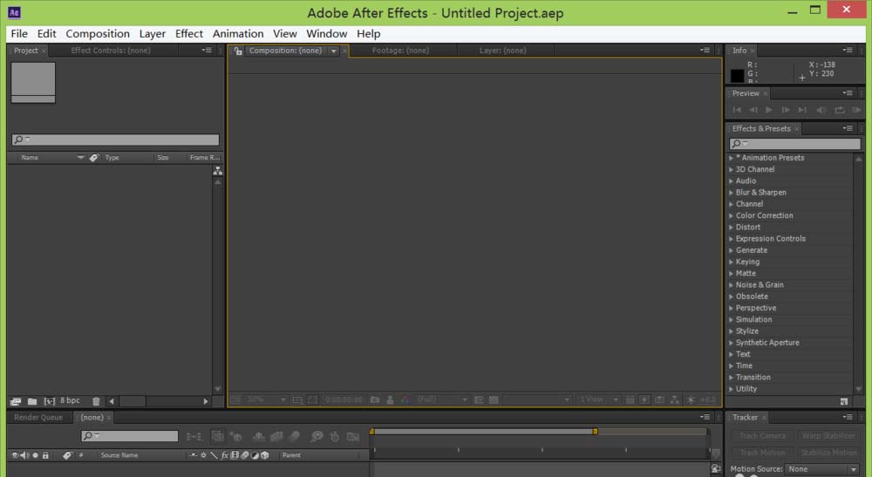Click the composition flowchart icon in viewer footer

pyautogui.click(x=675, y=399)
